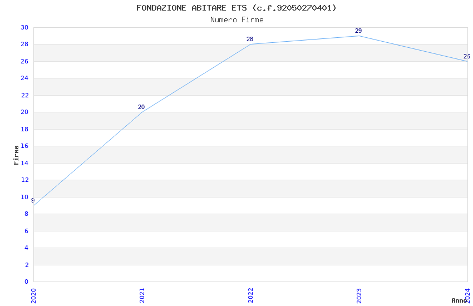
Task: Click the y-axis tick value 10
Action: point(24,197)
